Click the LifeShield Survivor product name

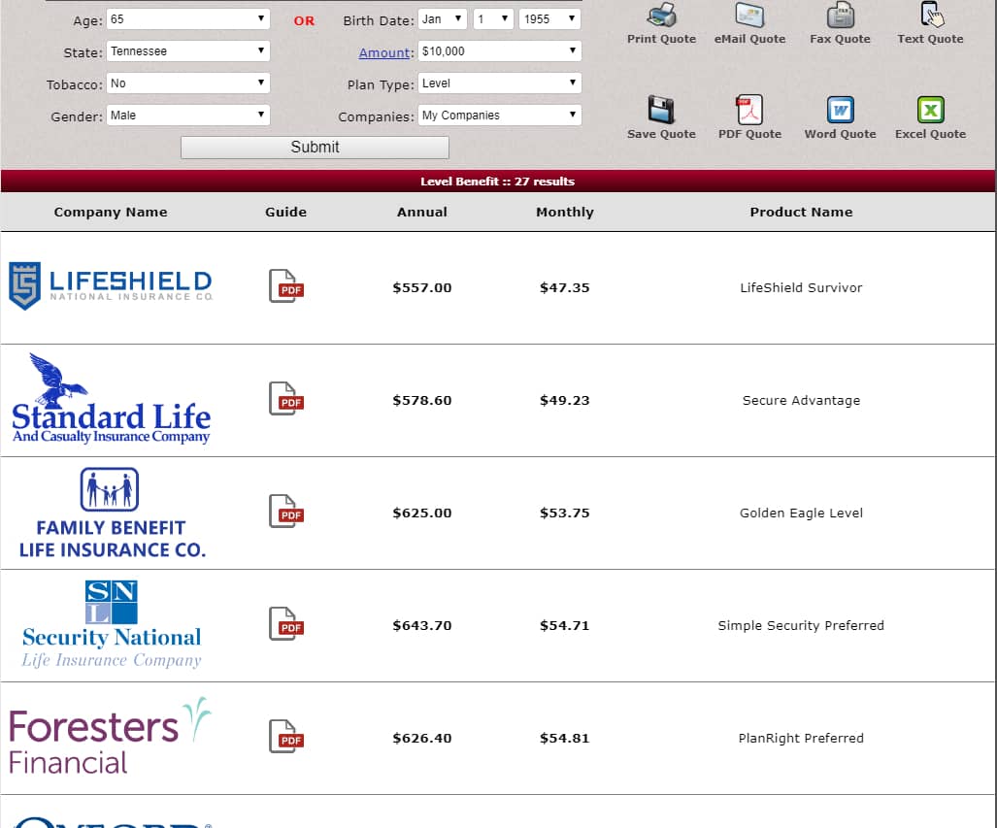point(801,287)
